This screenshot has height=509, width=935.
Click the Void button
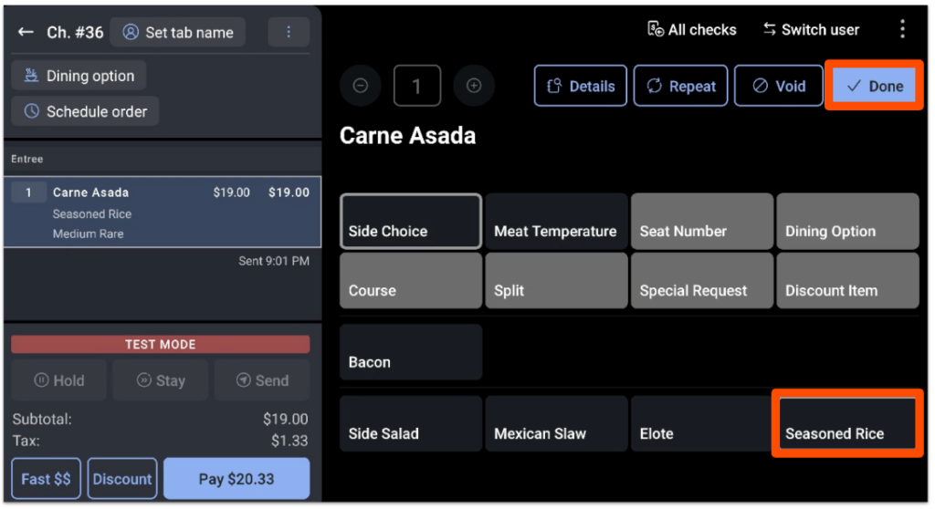pyautogui.click(x=779, y=86)
